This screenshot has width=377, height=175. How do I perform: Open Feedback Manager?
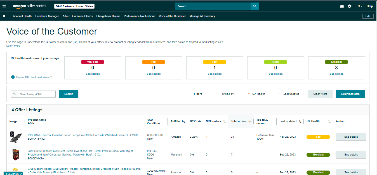pyautogui.click(x=47, y=16)
